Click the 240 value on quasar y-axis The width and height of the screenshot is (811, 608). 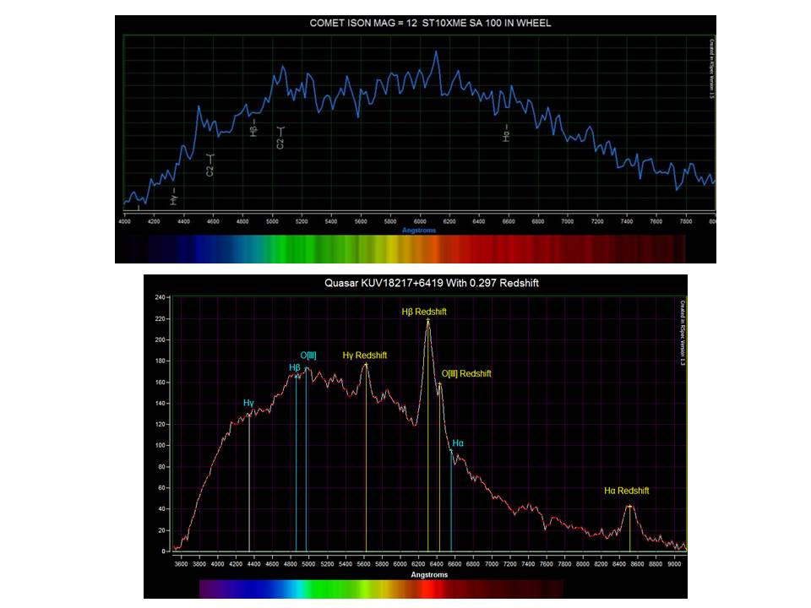(x=158, y=298)
